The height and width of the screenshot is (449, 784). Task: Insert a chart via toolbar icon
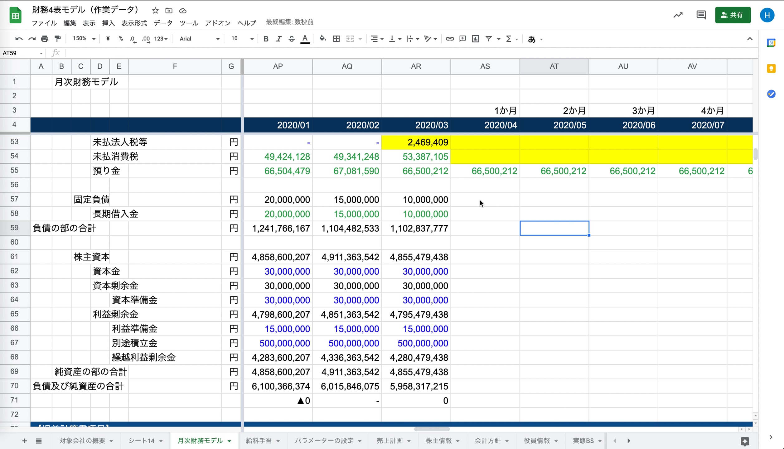pyautogui.click(x=475, y=39)
